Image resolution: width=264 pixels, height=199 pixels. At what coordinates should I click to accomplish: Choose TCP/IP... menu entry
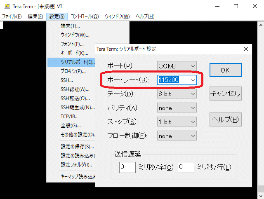point(69,117)
